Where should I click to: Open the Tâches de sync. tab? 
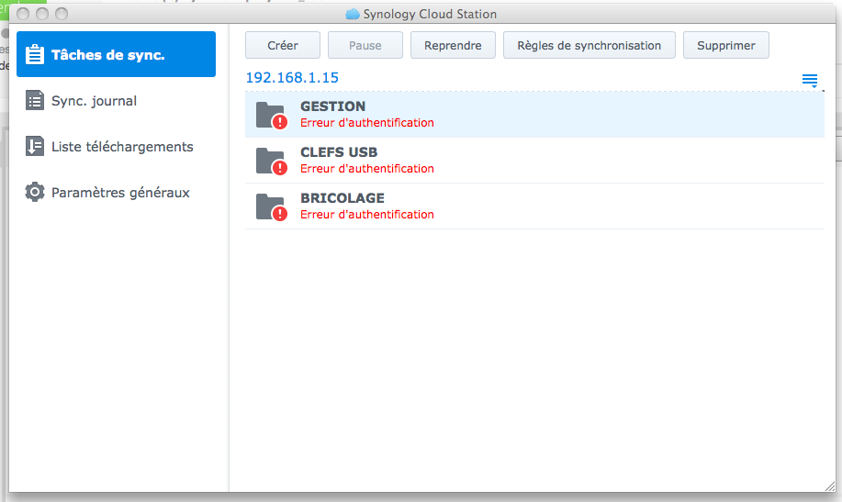(x=116, y=54)
